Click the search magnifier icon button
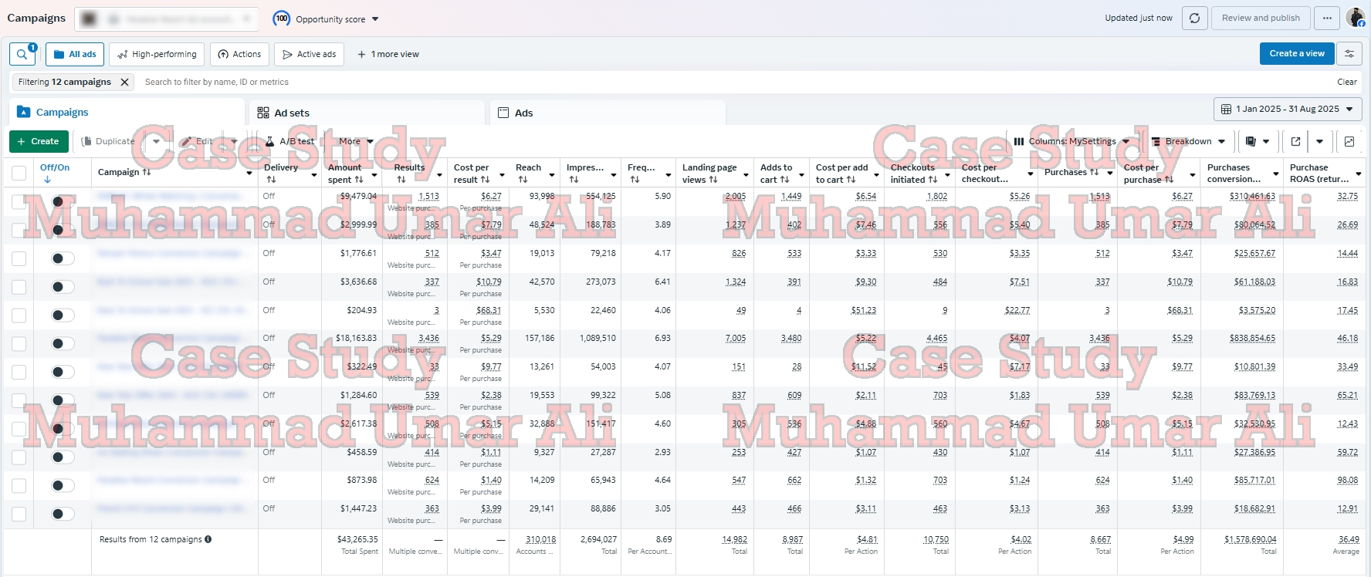Viewport: 1371px width, 577px height. point(22,54)
